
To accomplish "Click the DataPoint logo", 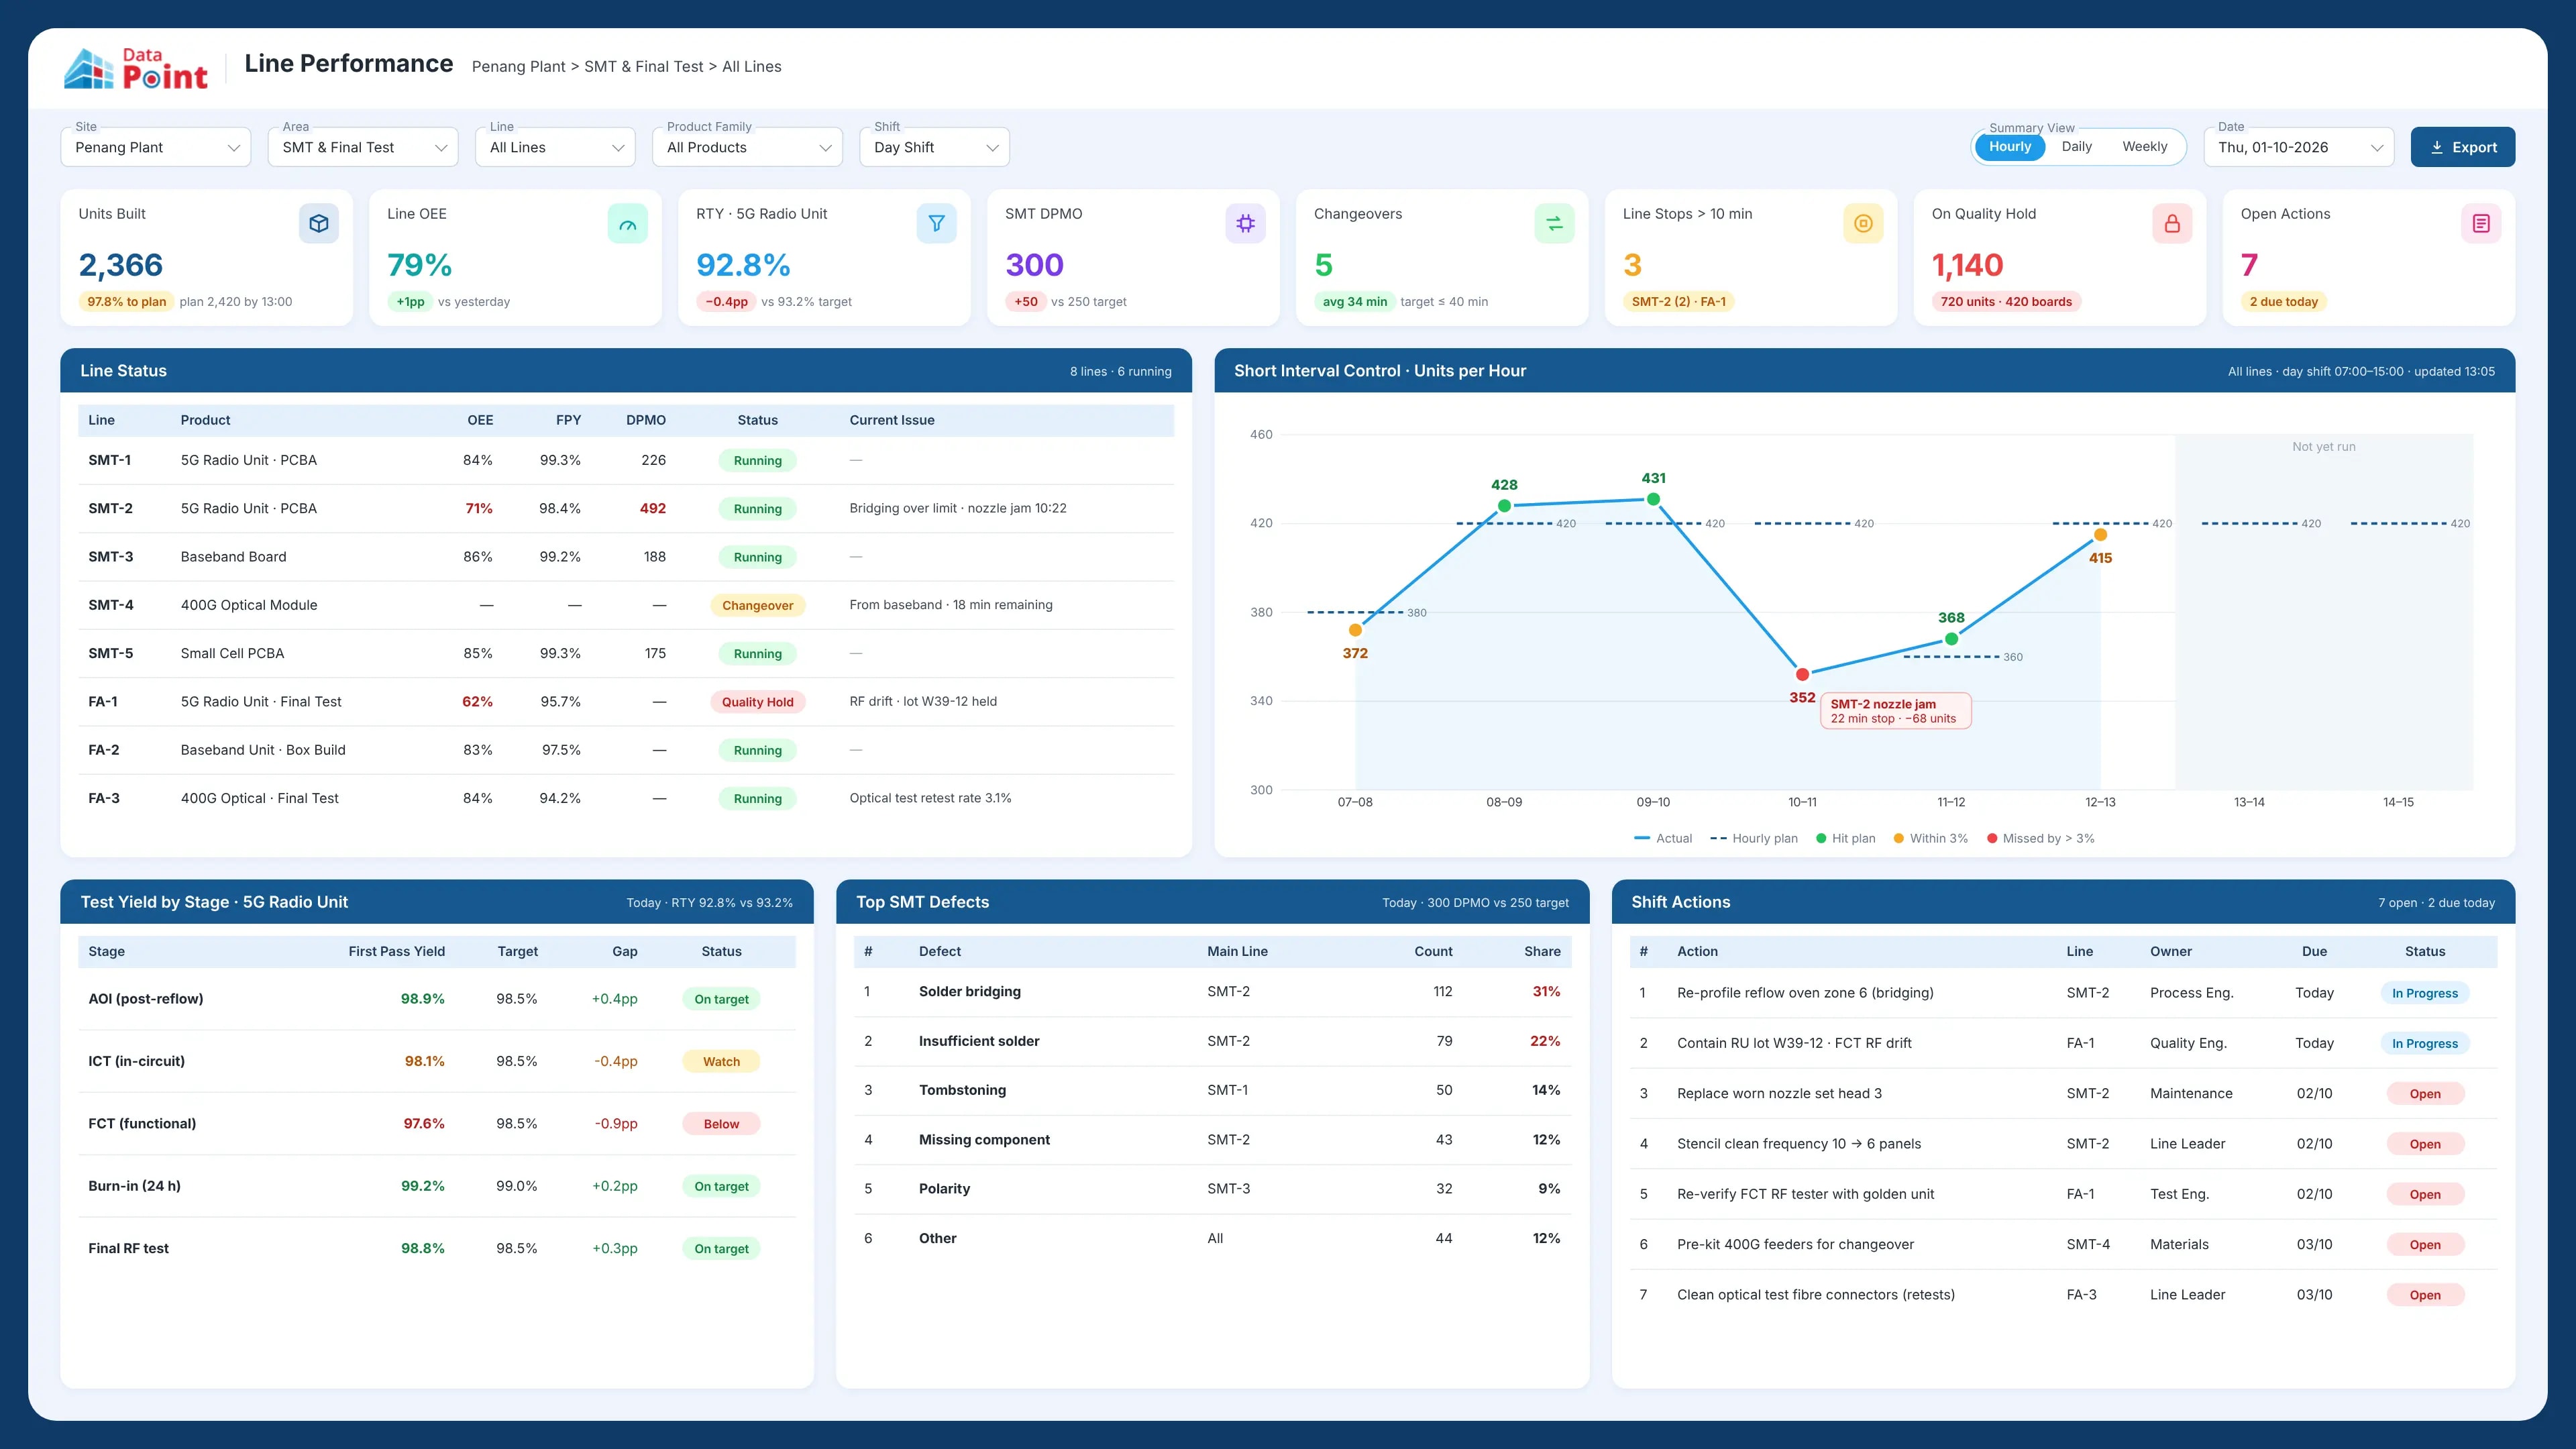I will pos(136,68).
